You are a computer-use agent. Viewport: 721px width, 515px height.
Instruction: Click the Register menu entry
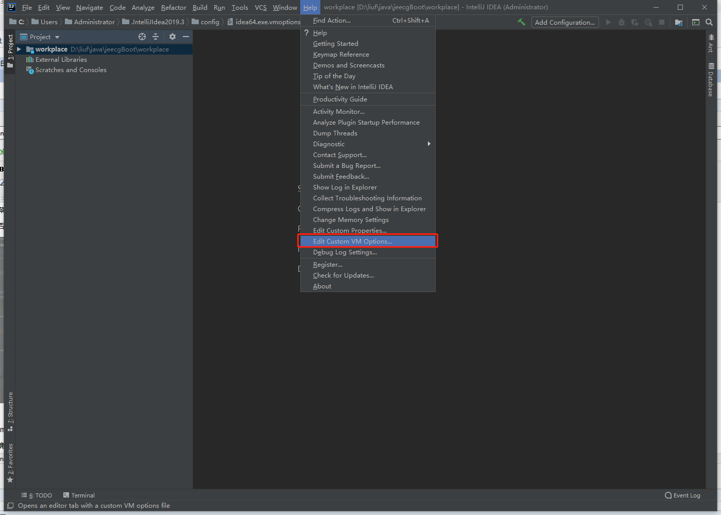[x=368, y=265]
